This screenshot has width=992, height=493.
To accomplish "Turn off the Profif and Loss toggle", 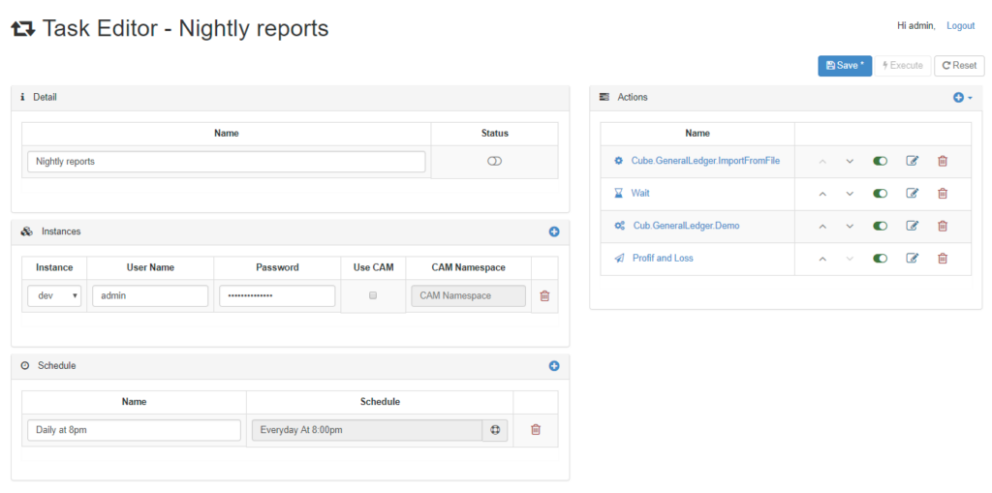I will click(x=880, y=259).
